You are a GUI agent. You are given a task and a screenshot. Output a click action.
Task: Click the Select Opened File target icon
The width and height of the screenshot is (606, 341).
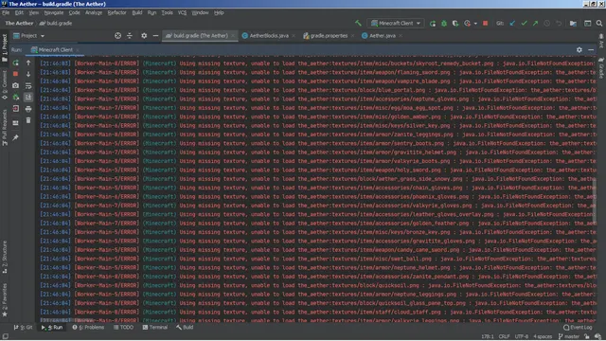[x=117, y=36]
